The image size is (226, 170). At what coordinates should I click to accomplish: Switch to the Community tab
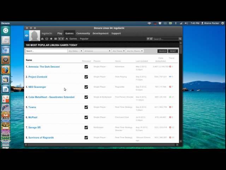click(x=83, y=33)
